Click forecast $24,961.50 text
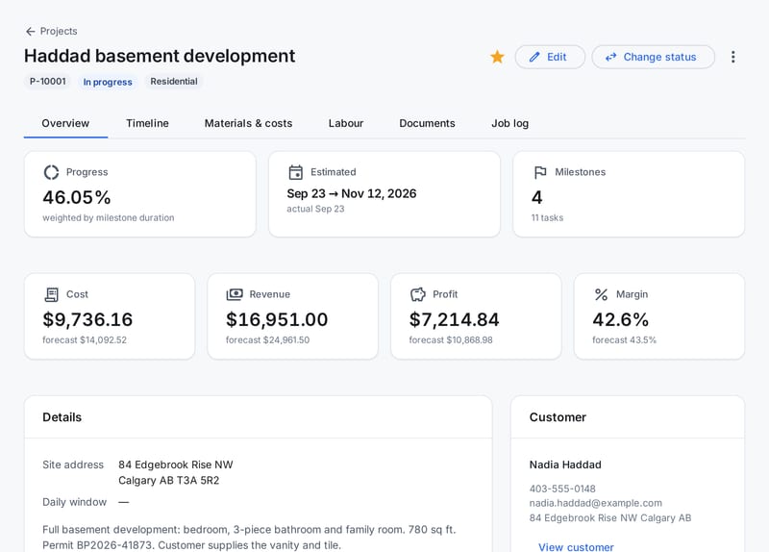 [x=267, y=340]
